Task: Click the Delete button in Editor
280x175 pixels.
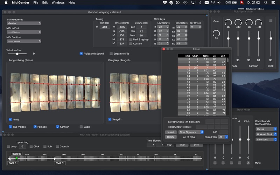Action: pyautogui.click(x=171, y=137)
